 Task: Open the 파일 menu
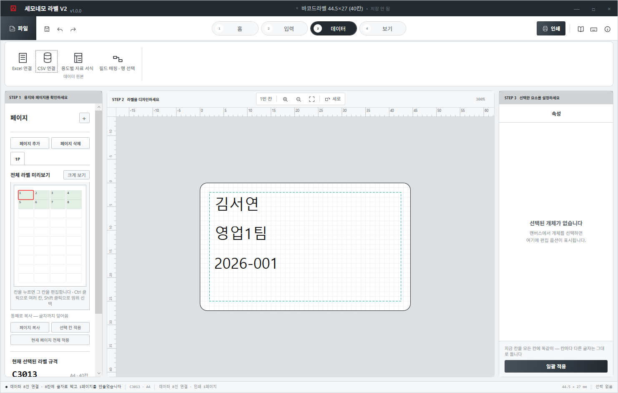[18, 28]
